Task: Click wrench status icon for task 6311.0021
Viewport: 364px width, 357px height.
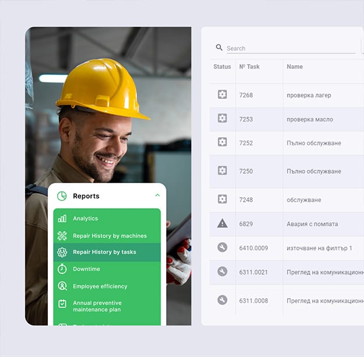Action: coord(222,271)
